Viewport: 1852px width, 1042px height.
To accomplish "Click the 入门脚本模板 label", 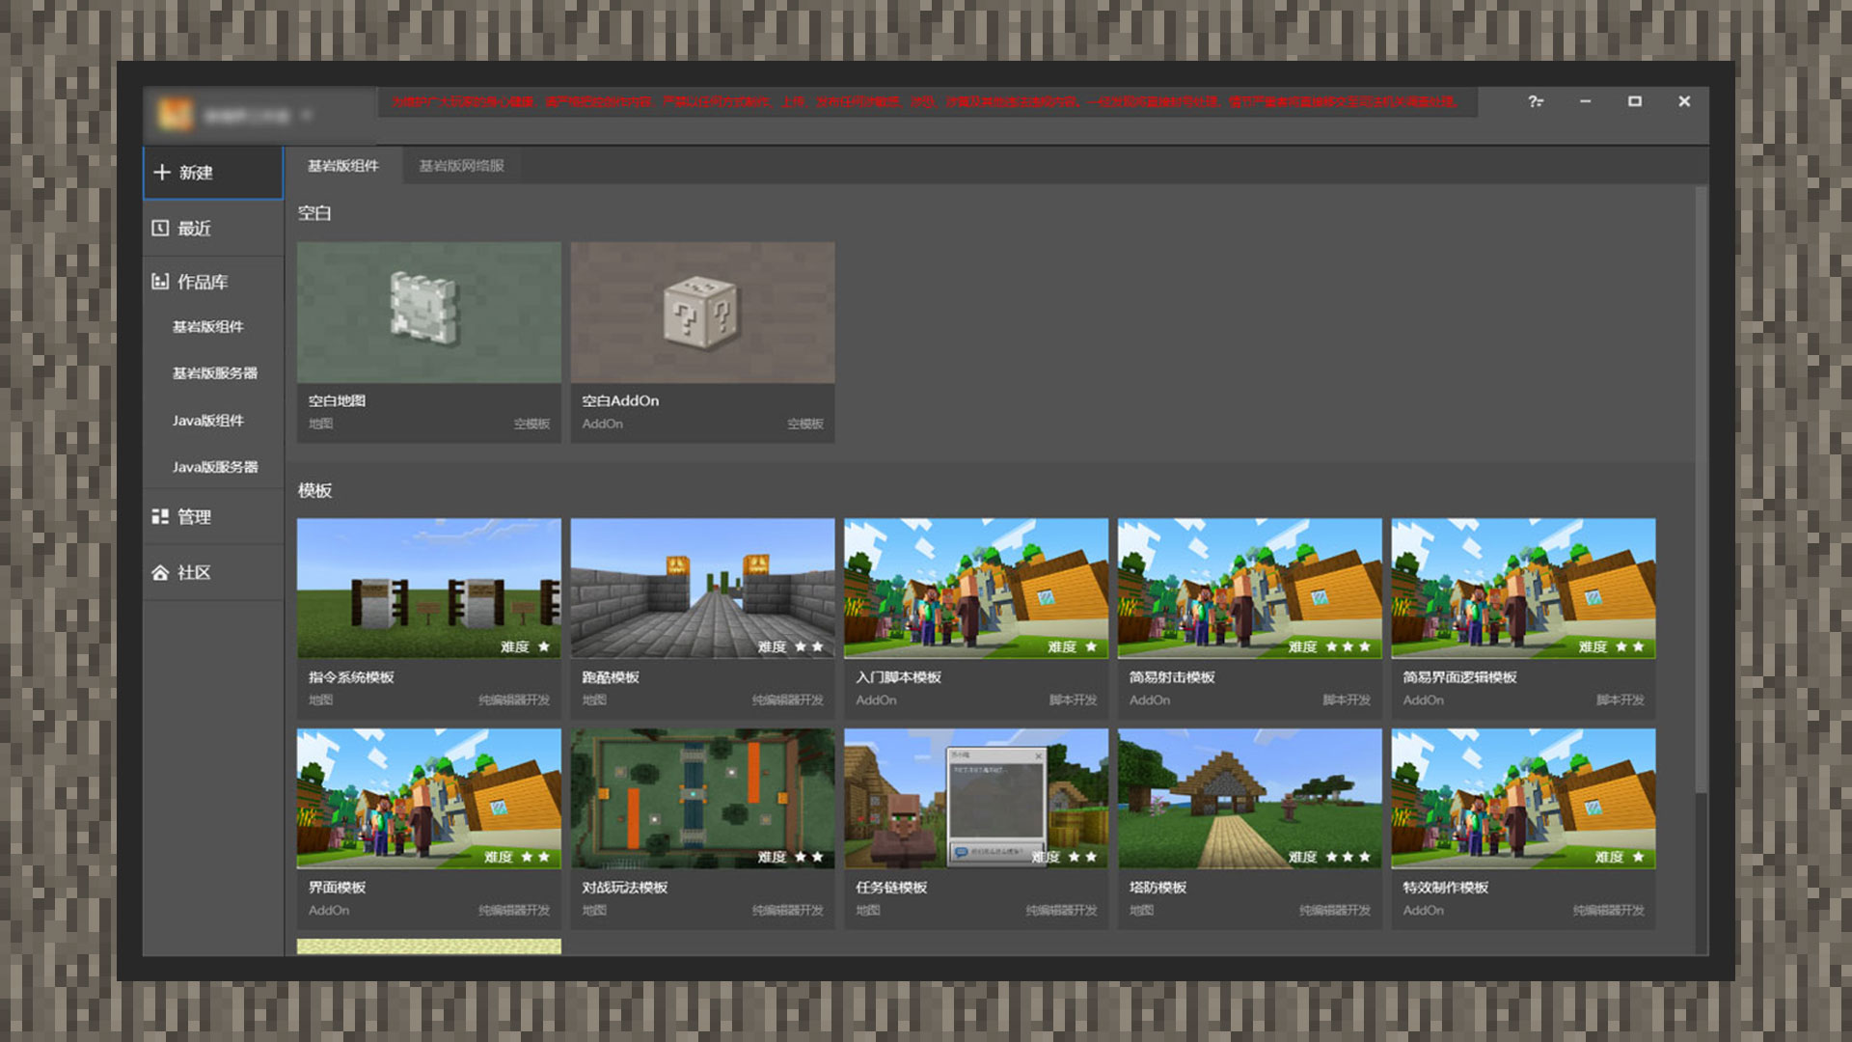I will tap(898, 677).
